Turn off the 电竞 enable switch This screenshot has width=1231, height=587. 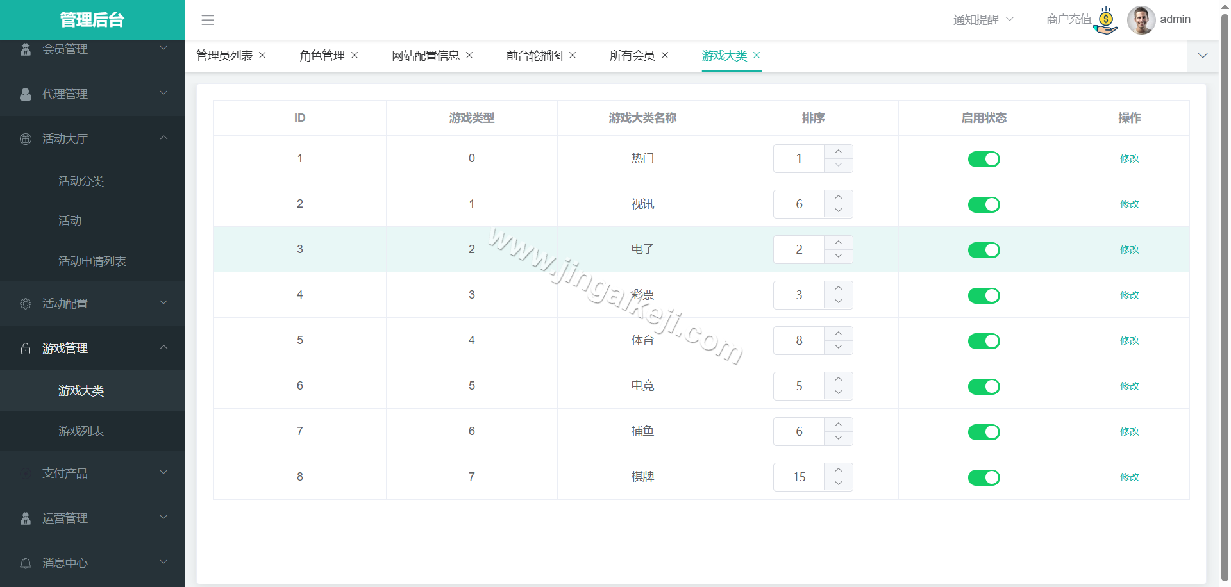984,386
